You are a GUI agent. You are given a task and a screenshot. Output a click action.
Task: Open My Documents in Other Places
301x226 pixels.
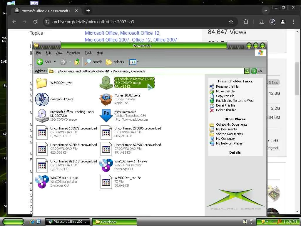[226, 129]
